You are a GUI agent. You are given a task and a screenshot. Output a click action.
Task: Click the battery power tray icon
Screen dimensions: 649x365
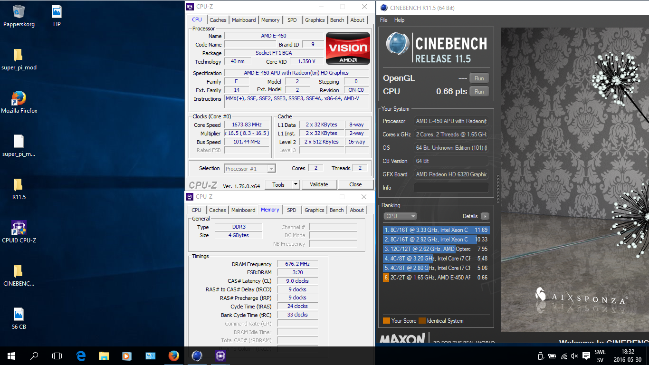[x=552, y=355]
